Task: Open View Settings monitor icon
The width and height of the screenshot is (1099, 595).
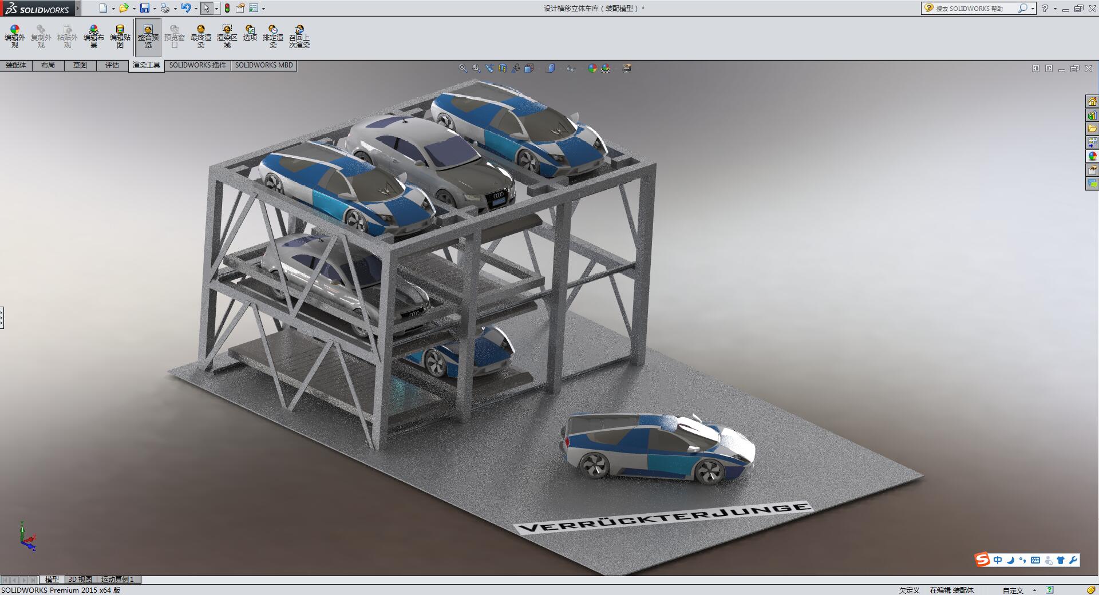Action: [627, 68]
